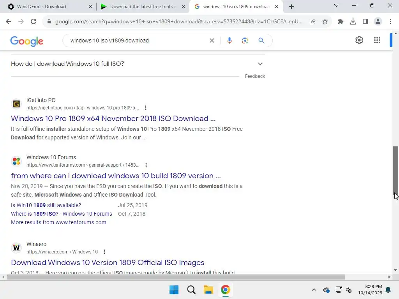
Task: Open more options for Windows 10 Forums result
Action: pyautogui.click(x=146, y=165)
